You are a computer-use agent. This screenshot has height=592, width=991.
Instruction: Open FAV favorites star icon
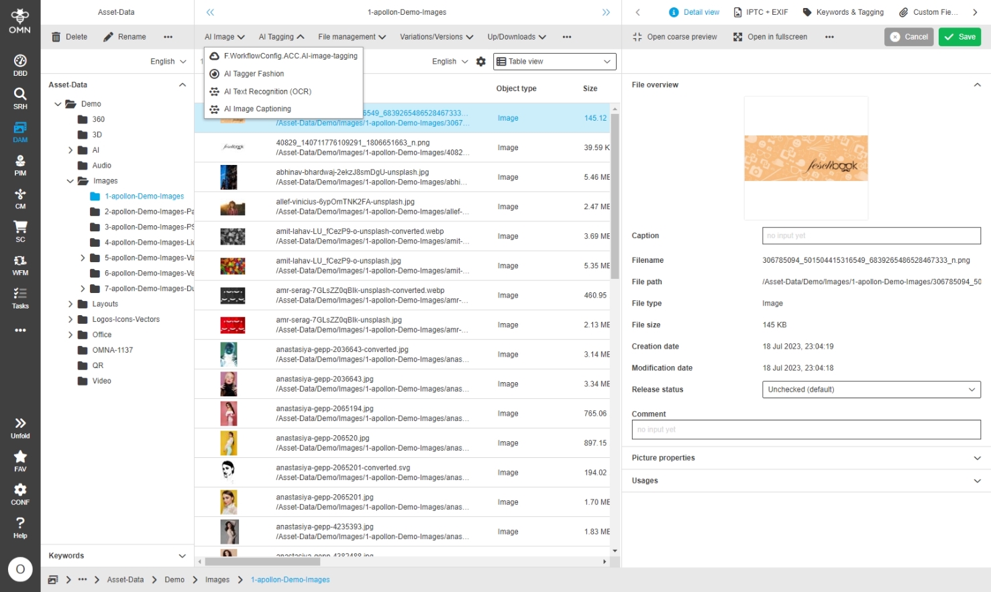(x=20, y=461)
